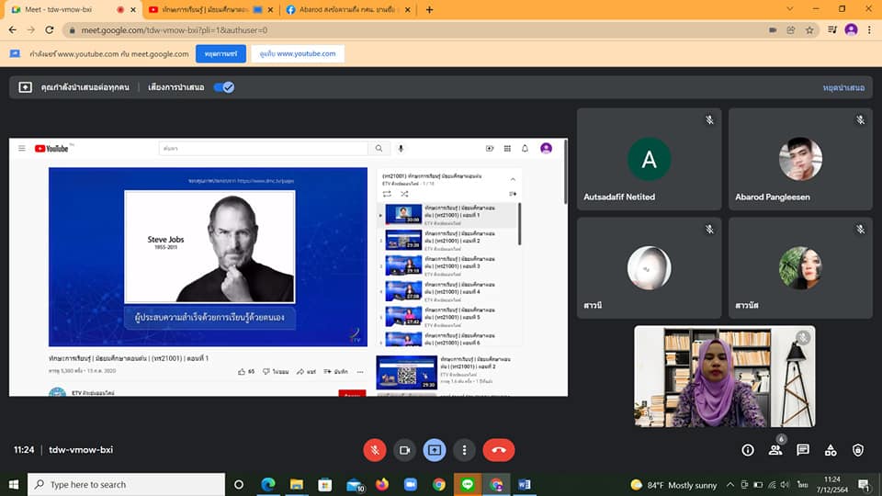The image size is (882, 496).
Task: Click the YouTube search box
Action: [x=262, y=148]
